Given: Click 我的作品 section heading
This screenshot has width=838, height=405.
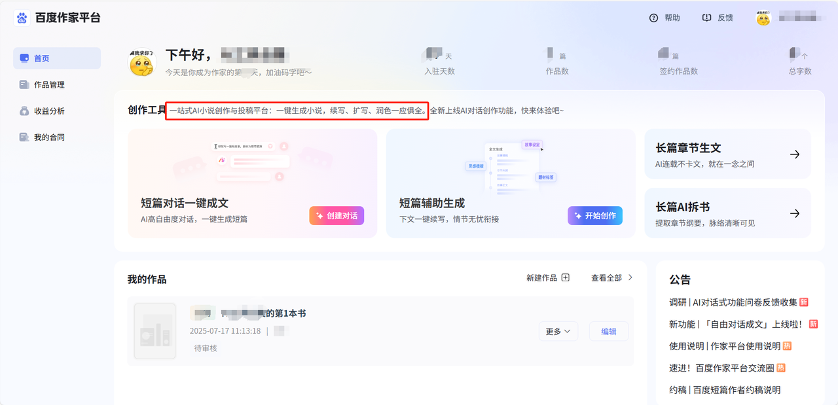Looking at the screenshot, I should 147,279.
